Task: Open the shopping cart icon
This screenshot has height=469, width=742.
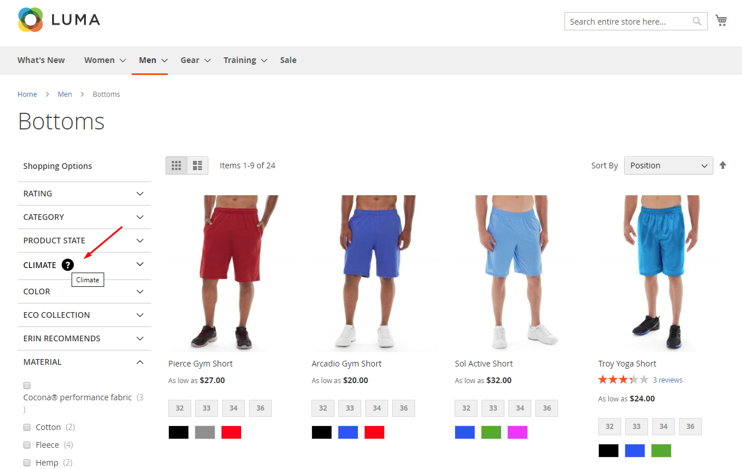Action: pos(721,21)
